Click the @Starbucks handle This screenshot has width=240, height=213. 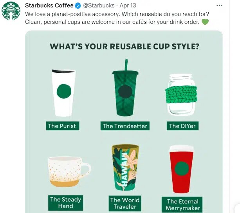tap(99, 5)
